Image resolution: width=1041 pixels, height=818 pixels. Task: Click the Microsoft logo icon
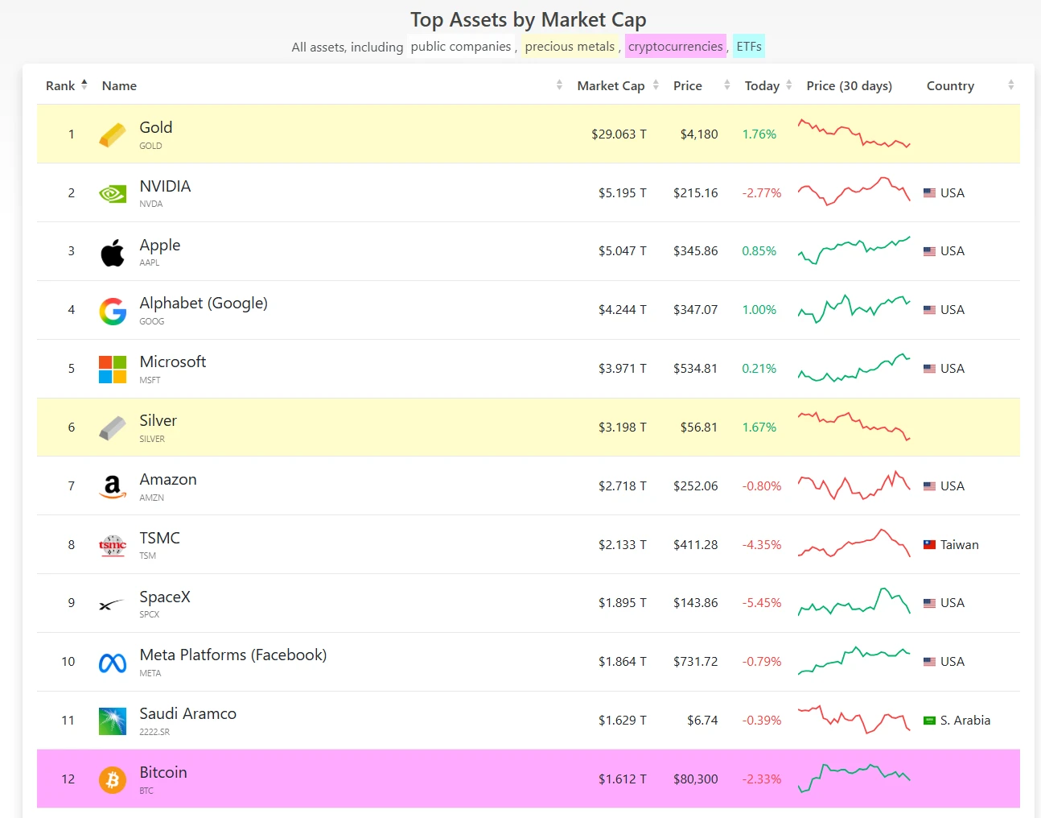(x=113, y=370)
